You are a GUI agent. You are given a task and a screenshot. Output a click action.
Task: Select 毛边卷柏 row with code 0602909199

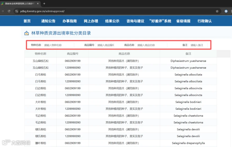[x=121, y=116]
